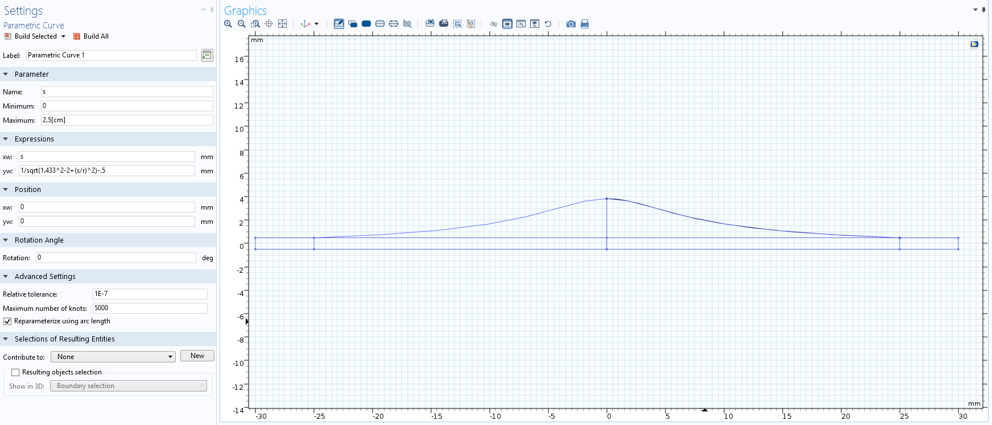Click the yw expression input field
This screenshot has width=992, height=425.
tap(106, 170)
